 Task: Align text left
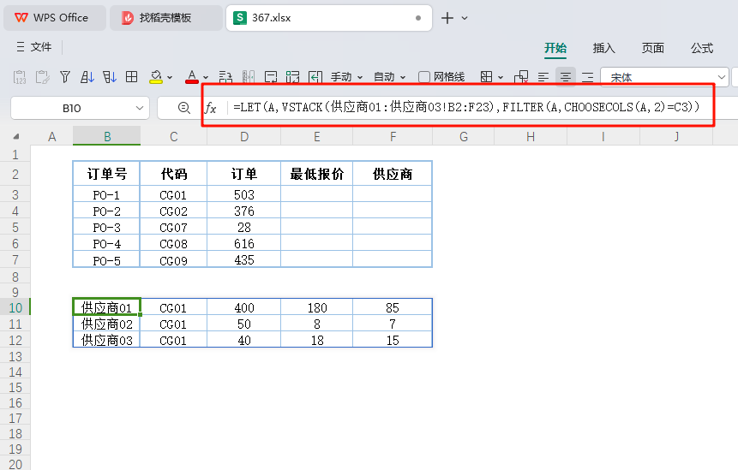[x=543, y=76]
